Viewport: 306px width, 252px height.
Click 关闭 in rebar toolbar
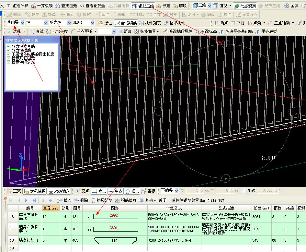tap(162, 200)
